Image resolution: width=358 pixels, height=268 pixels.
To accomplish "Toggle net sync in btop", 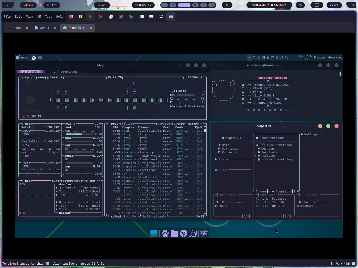I will coord(55,181).
